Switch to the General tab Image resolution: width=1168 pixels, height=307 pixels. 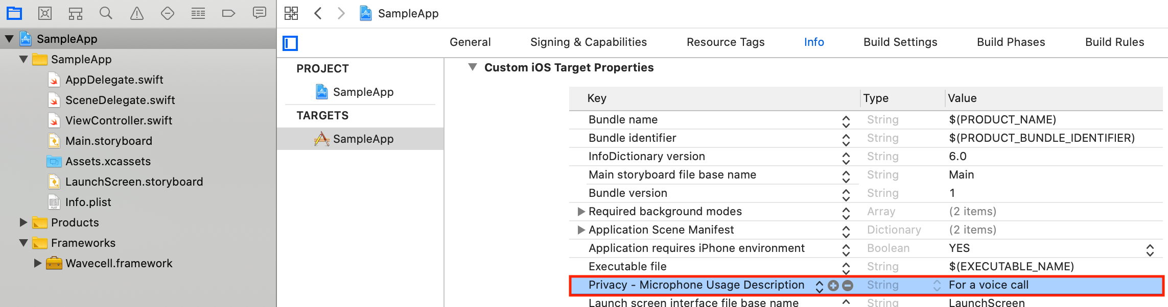(470, 42)
